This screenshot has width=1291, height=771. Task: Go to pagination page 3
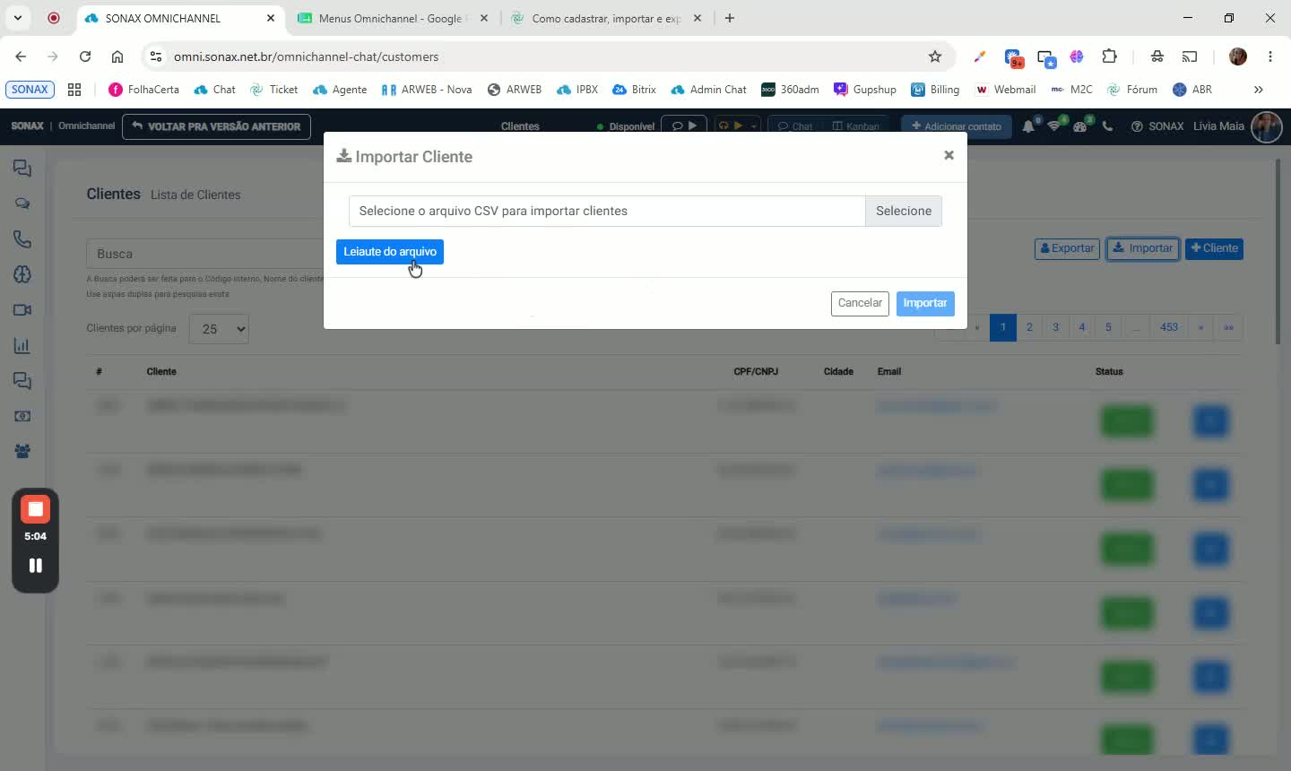1055,327
